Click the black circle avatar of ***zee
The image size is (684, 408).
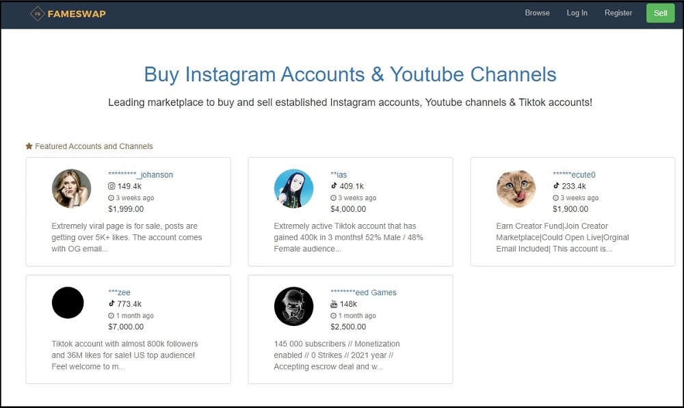[x=68, y=303]
